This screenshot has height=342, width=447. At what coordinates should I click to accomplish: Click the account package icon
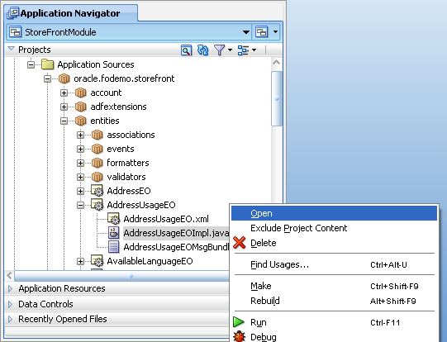[81, 93]
